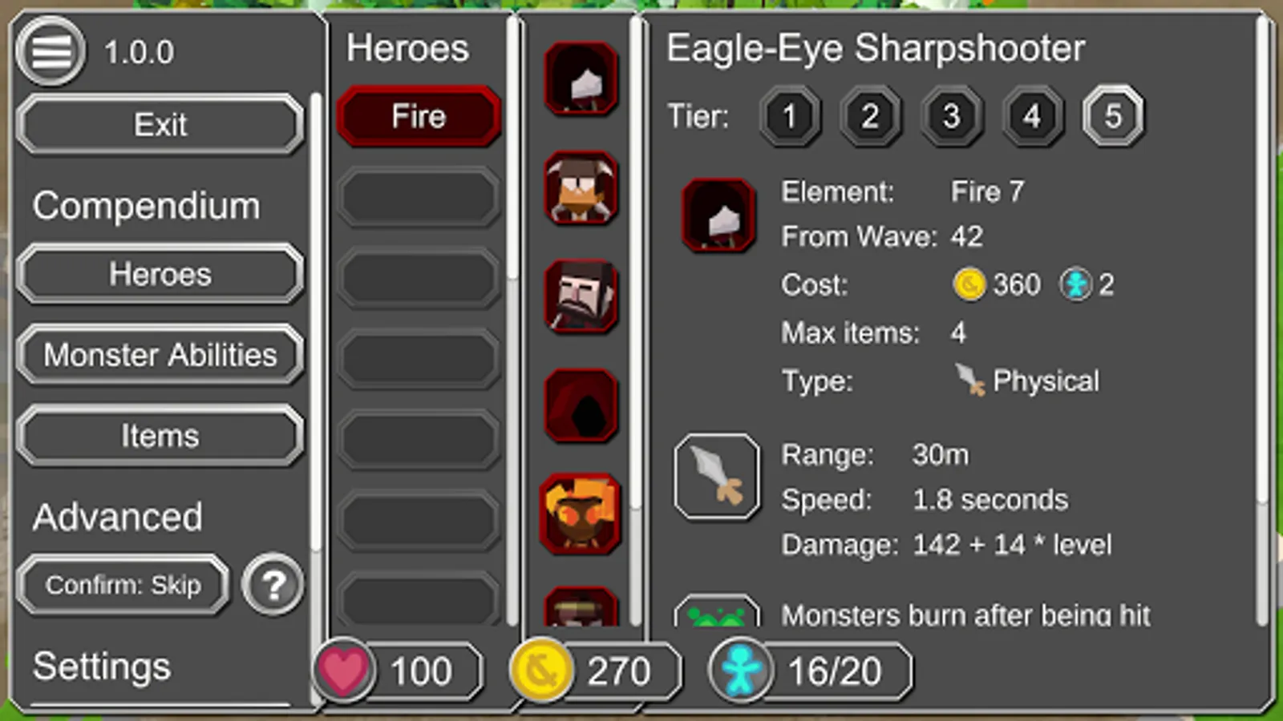Select the Fire element category
Screen dimensions: 1283x721
419,117
